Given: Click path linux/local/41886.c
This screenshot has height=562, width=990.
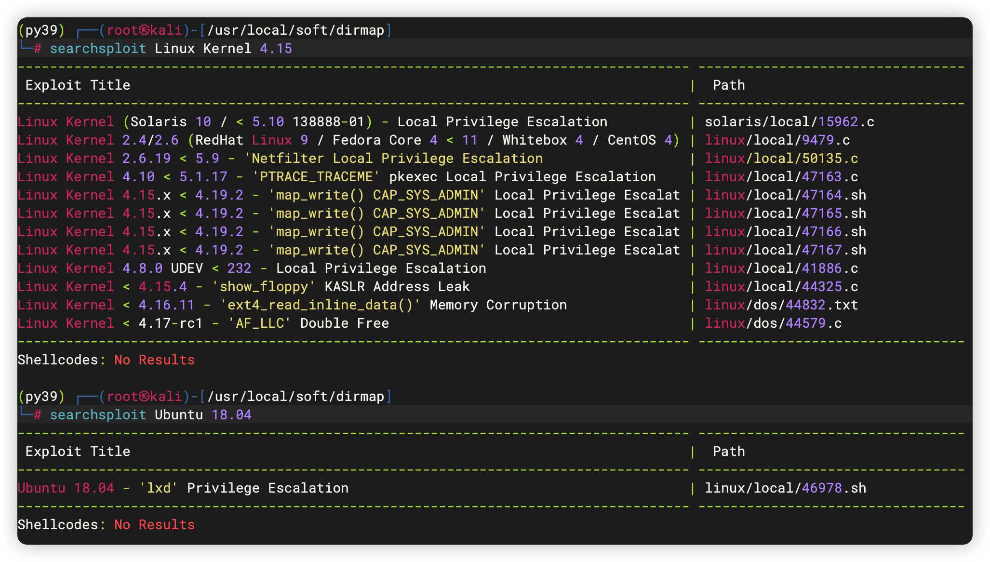Looking at the screenshot, I should pyautogui.click(x=781, y=268).
